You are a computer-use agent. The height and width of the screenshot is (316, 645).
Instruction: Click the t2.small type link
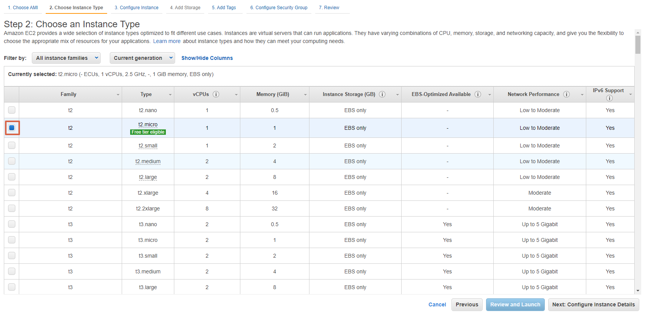coord(148,146)
